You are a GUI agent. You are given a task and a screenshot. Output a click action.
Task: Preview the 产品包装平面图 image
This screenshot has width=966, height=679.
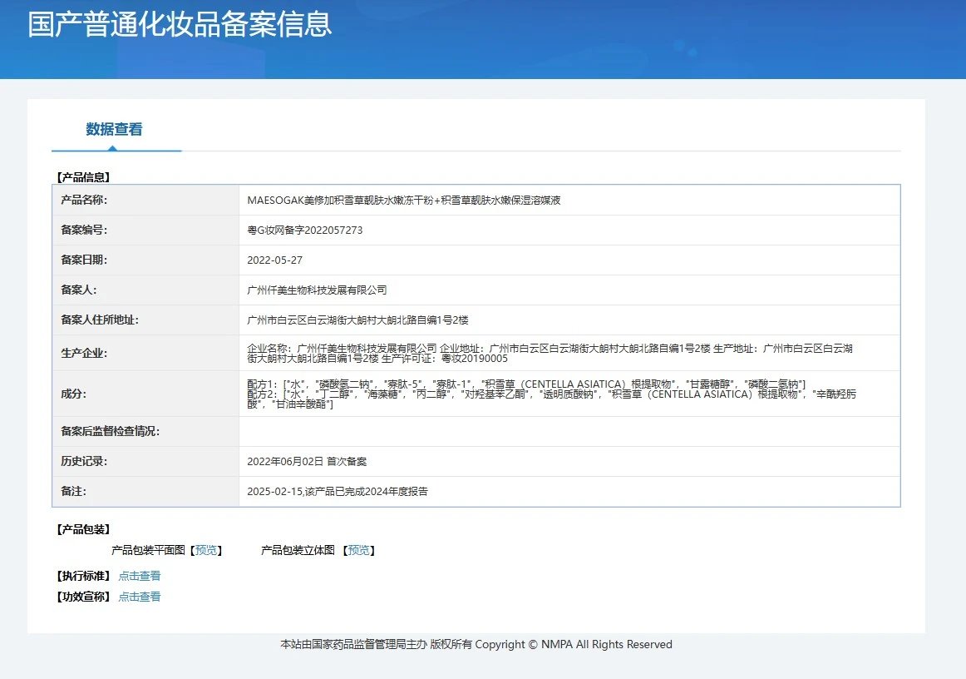coord(206,550)
